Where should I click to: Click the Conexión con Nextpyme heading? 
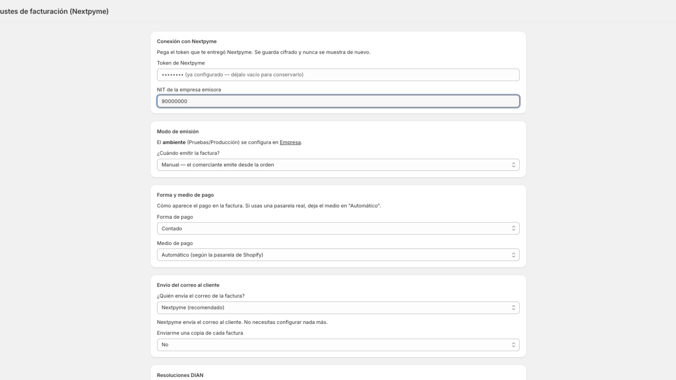point(187,41)
